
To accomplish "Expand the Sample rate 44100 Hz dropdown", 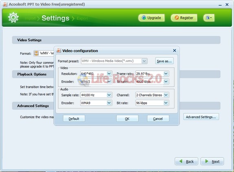I will 109,95.
